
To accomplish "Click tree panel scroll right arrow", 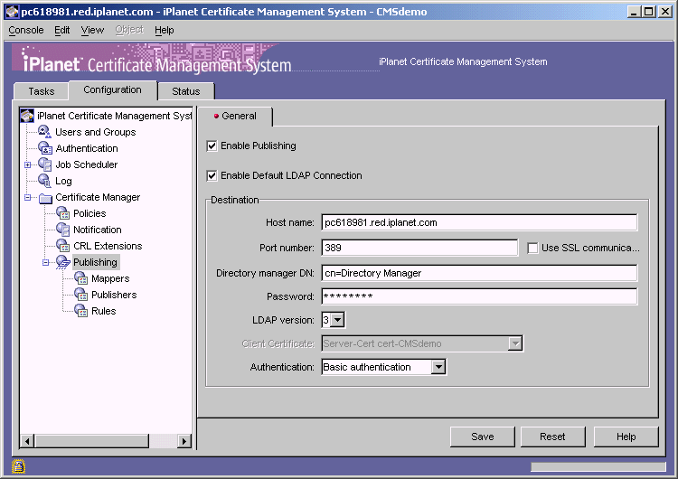I will pos(184,441).
